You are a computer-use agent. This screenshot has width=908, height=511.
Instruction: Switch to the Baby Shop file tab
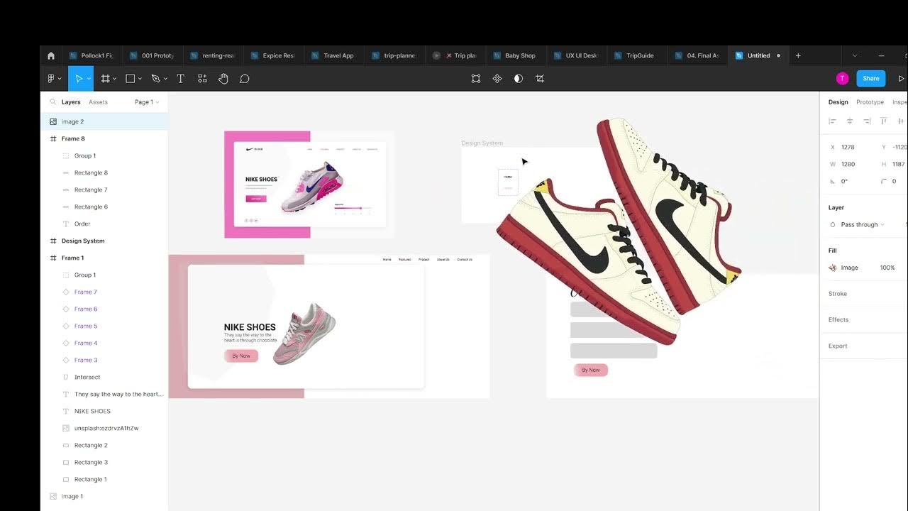tap(515, 55)
